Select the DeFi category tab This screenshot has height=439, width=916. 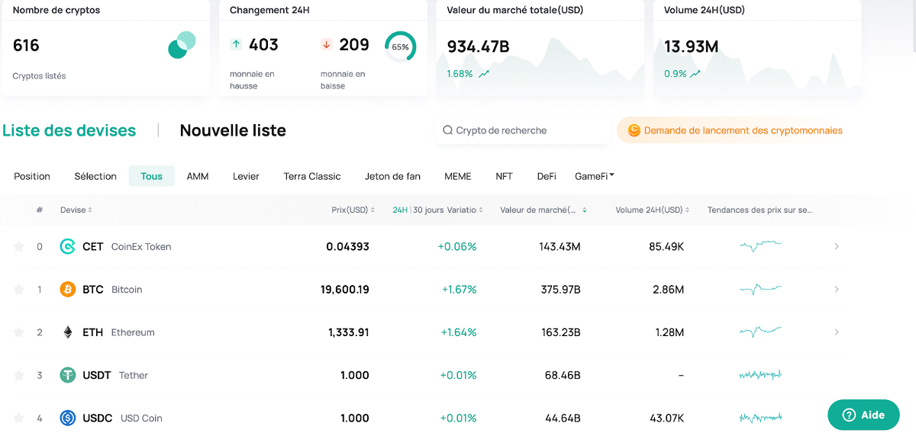(x=547, y=176)
